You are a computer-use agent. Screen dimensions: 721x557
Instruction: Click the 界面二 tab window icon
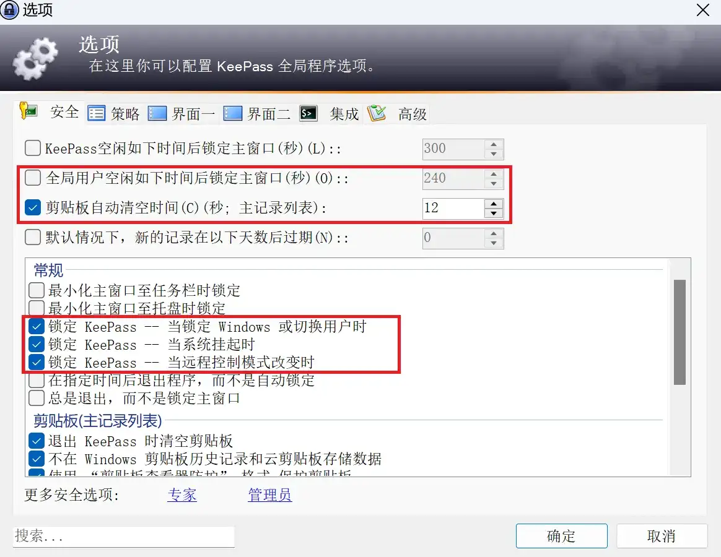(233, 113)
